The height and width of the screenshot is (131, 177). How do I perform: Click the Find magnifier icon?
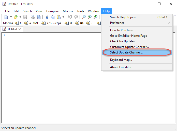tap(84, 17)
